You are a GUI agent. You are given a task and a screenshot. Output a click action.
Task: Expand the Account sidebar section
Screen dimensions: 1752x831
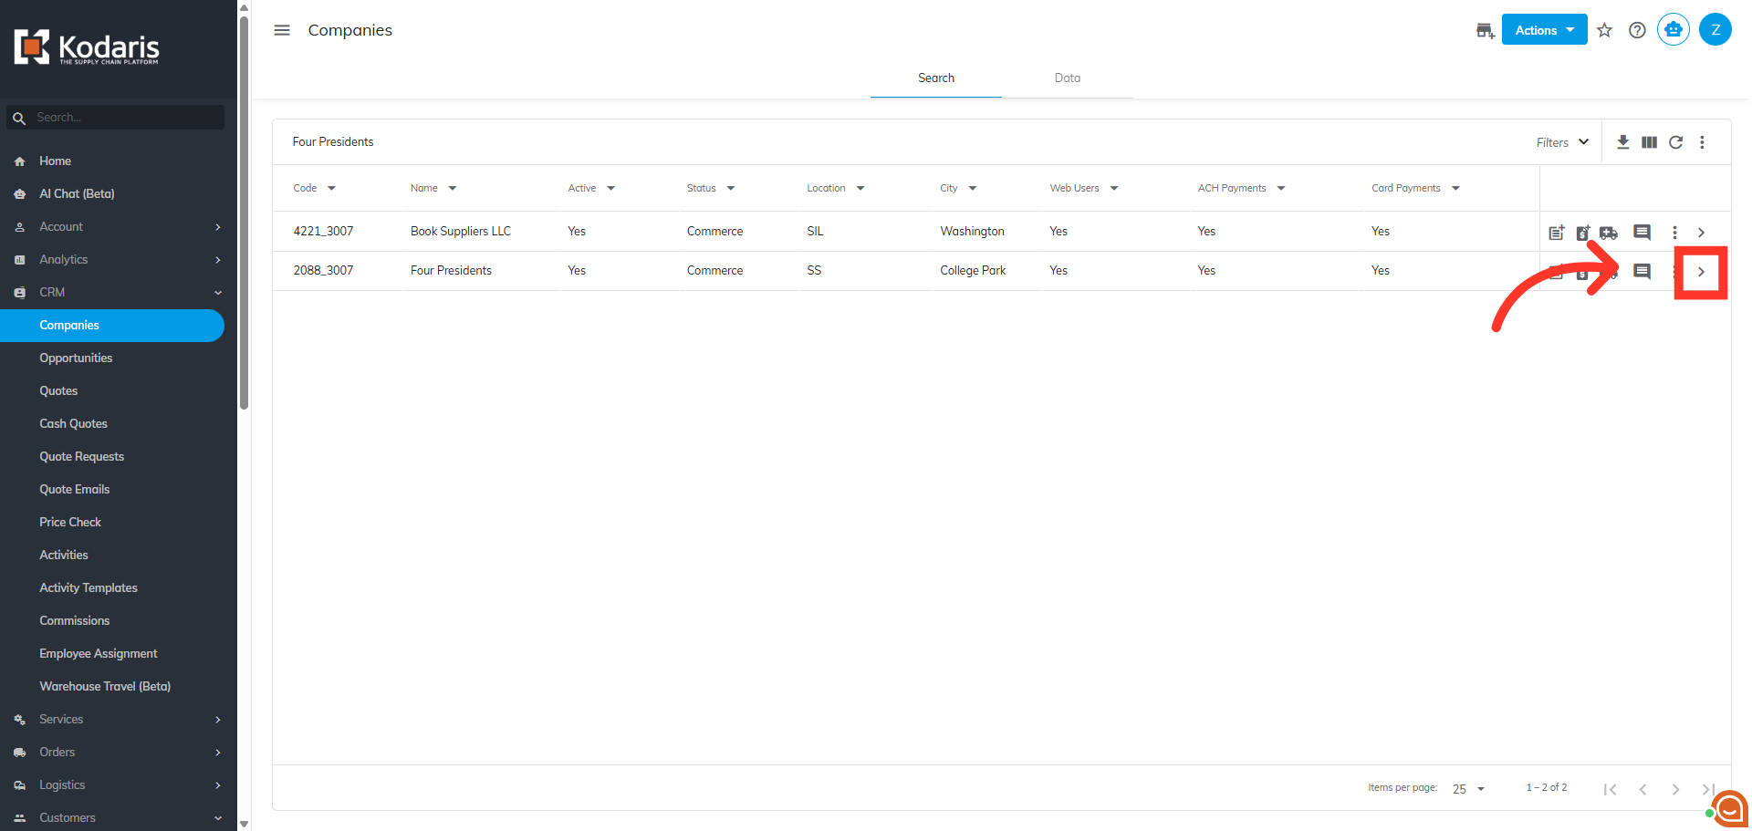tap(118, 227)
